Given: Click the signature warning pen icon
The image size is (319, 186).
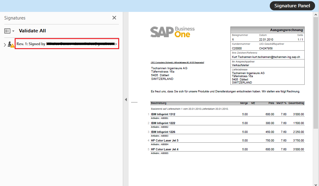Looking at the screenshot, I should [x=11, y=44].
